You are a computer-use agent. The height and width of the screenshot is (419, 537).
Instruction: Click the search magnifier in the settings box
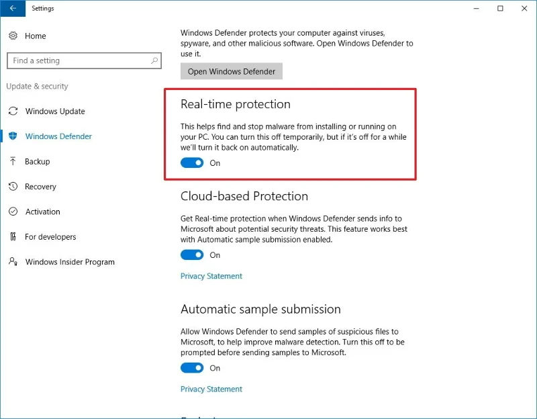(155, 60)
